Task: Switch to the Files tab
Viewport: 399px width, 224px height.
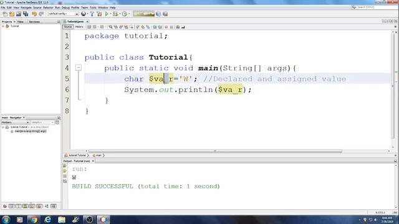Action: [x=21, y=22]
